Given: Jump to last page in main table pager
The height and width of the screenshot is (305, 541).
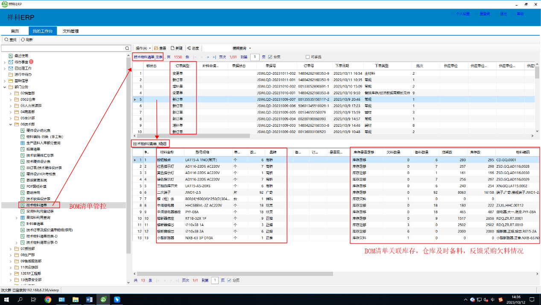Looking at the screenshot, I should coord(214,57).
